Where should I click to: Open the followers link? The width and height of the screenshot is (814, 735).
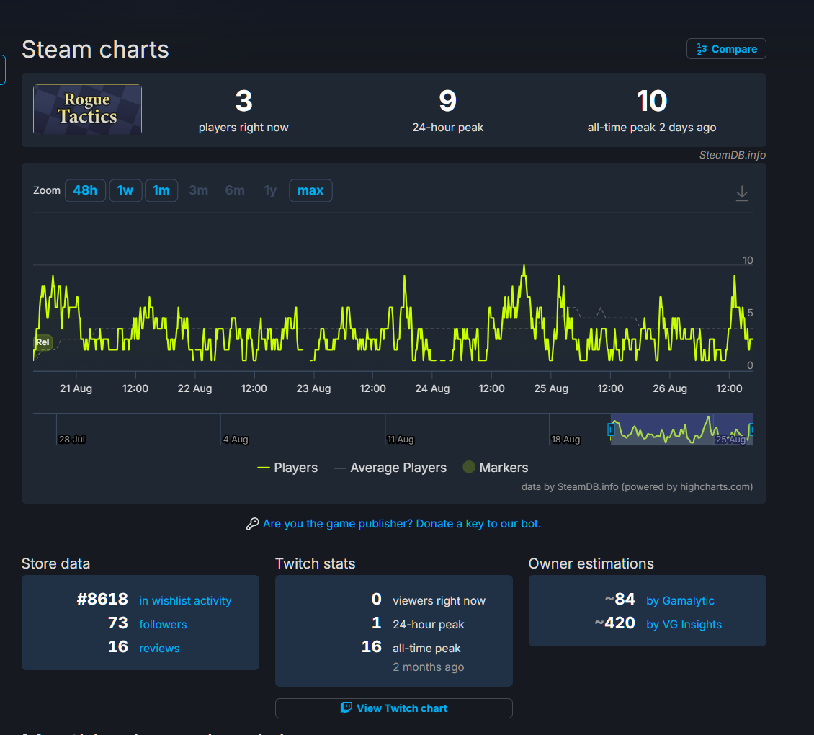(x=163, y=624)
